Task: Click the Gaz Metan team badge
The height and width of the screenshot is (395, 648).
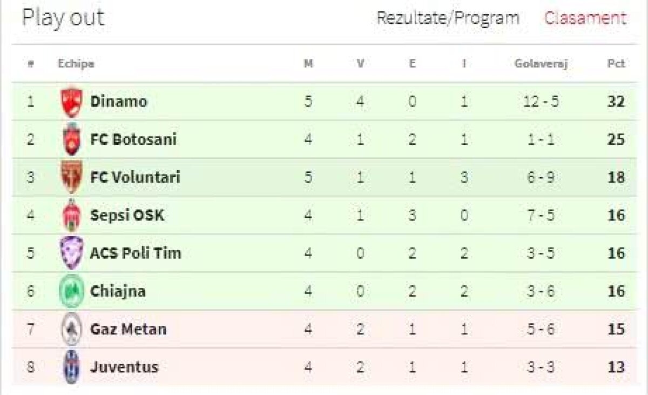Action: coord(71,329)
